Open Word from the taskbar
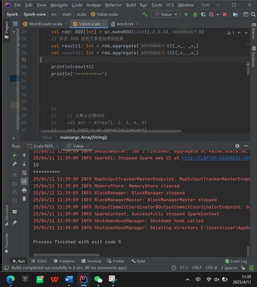This screenshot has height=287, width=257. (x=69, y=280)
